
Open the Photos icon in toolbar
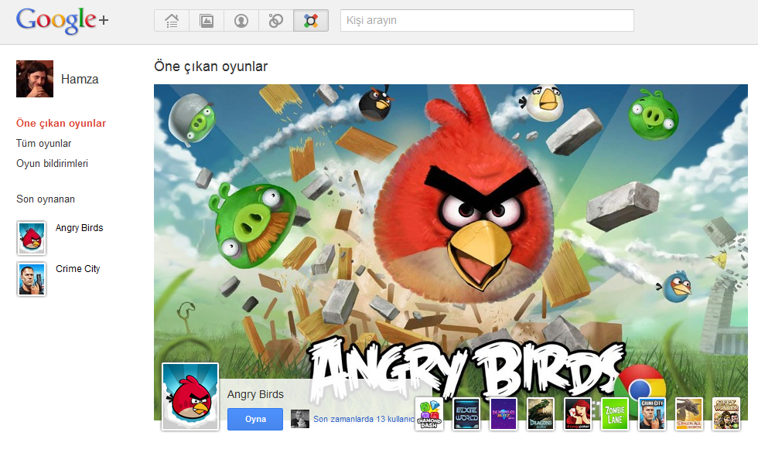pos(207,21)
